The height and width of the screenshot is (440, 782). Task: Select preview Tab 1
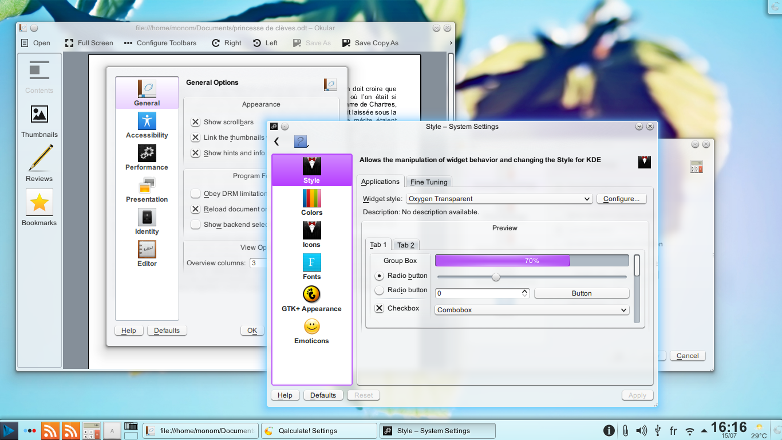click(x=378, y=245)
